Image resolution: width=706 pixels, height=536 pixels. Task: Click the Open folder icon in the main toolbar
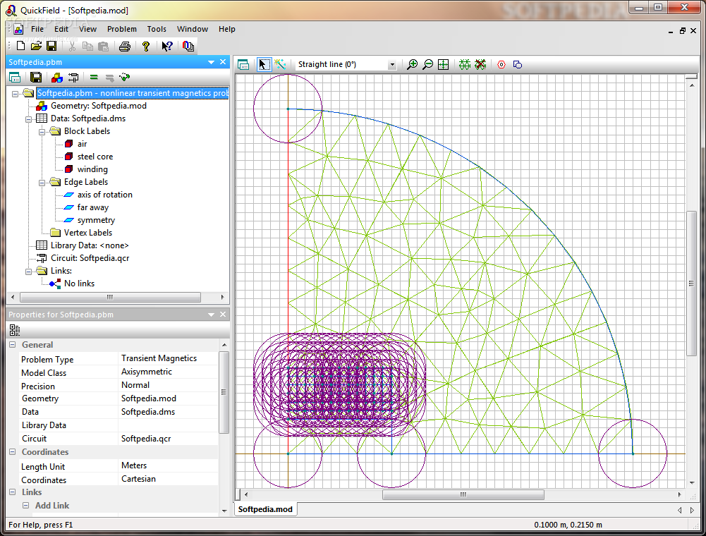pos(36,46)
